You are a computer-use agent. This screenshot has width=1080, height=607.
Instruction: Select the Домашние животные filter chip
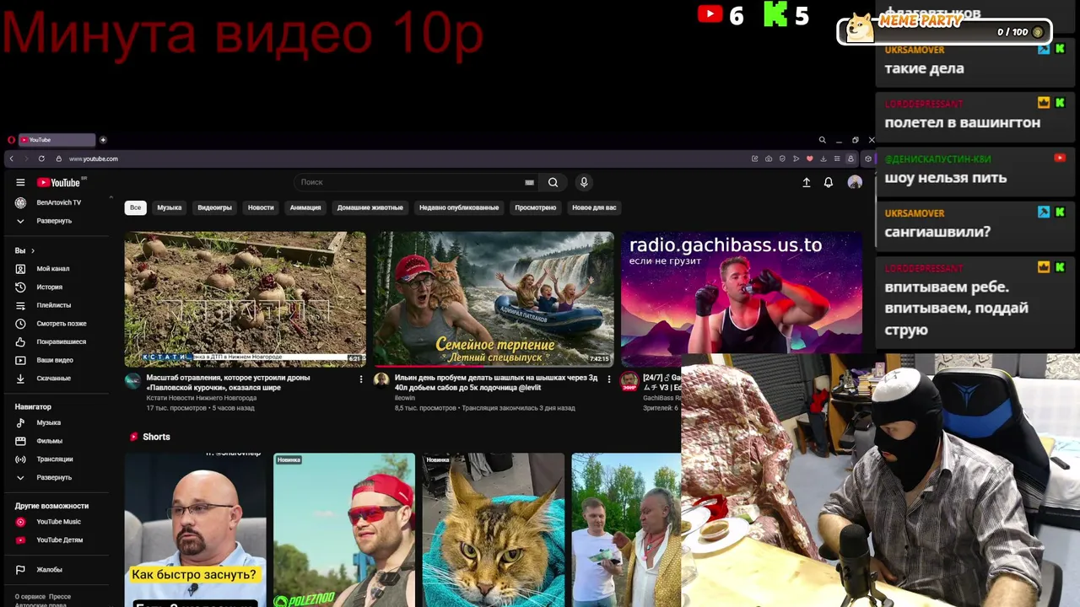tap(370, 207)
